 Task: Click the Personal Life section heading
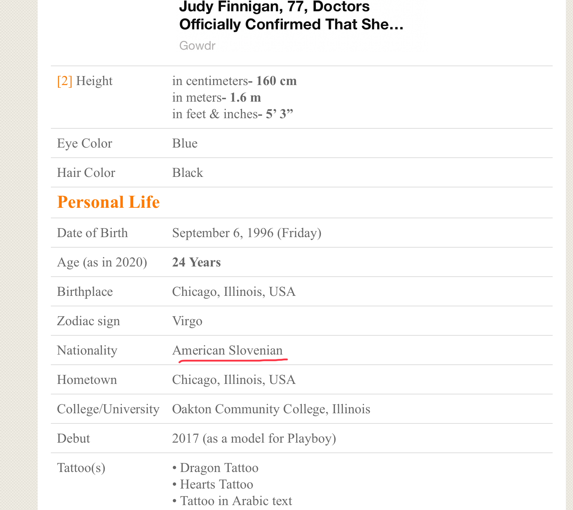coord(108,202)
